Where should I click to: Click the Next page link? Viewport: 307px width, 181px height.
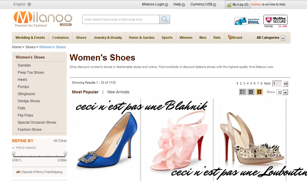pos(267,83)
